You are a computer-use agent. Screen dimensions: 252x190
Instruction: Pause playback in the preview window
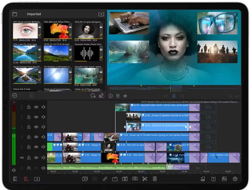pos(174,96)
